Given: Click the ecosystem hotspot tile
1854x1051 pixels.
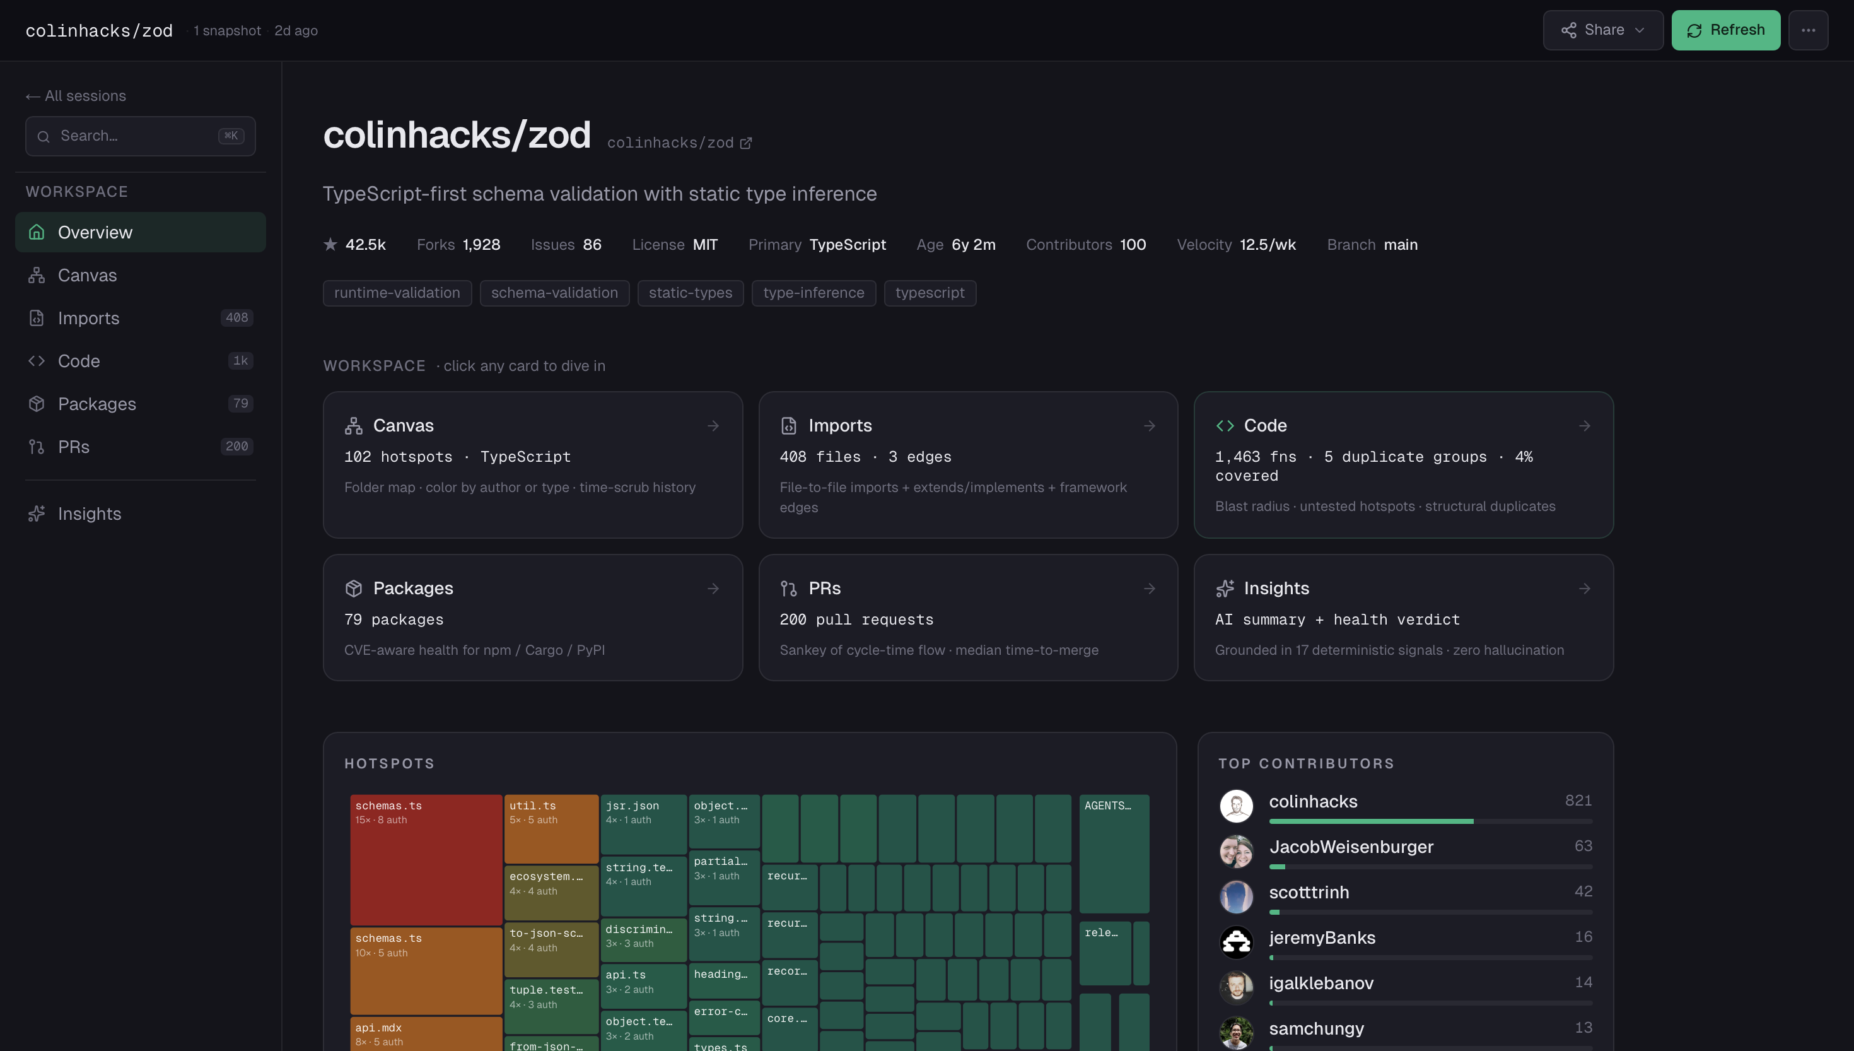Looking at the screenshot, I should point(551,892).
